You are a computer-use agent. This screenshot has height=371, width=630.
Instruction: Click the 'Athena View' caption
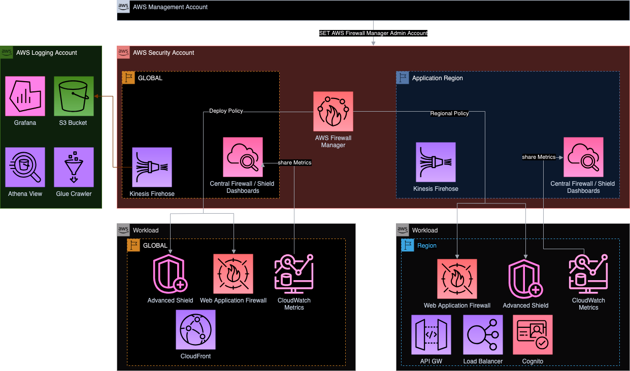click(x=25, y=194)
